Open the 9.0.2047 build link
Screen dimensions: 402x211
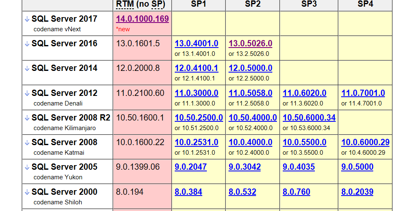point(191,167)
